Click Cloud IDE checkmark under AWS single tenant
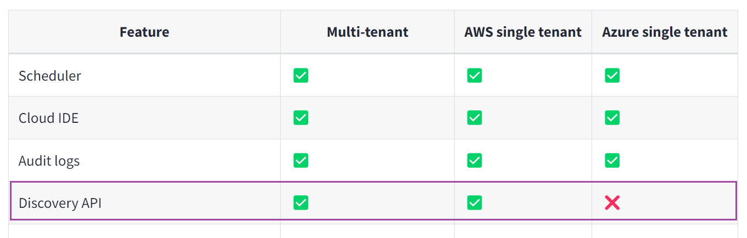The width and height of the screenshot is (747, 238). [475, 118]
